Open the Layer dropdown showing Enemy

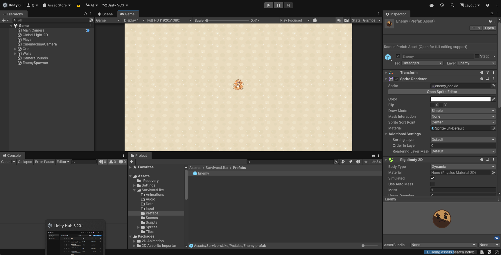(x=476, y=63)
